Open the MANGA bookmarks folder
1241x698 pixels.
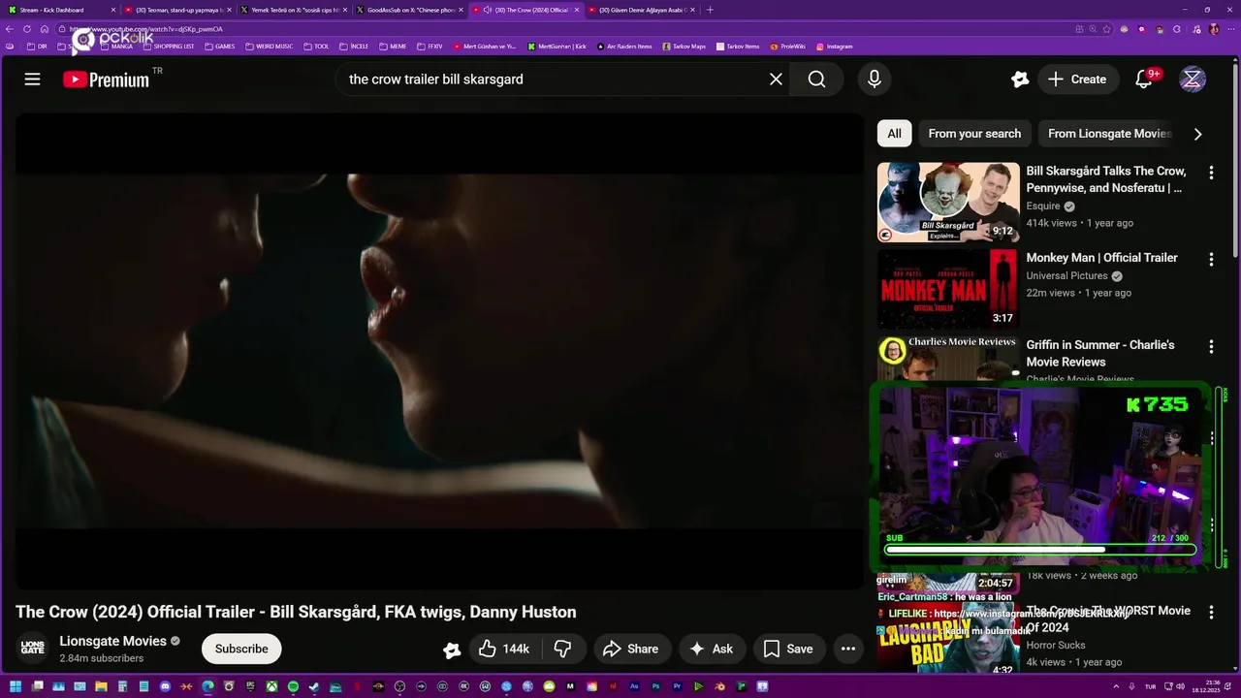click(x=115, y=47)
